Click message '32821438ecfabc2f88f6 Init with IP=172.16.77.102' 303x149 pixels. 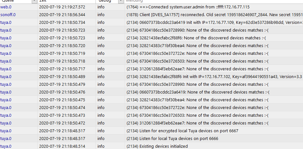(x=214, y=77)
